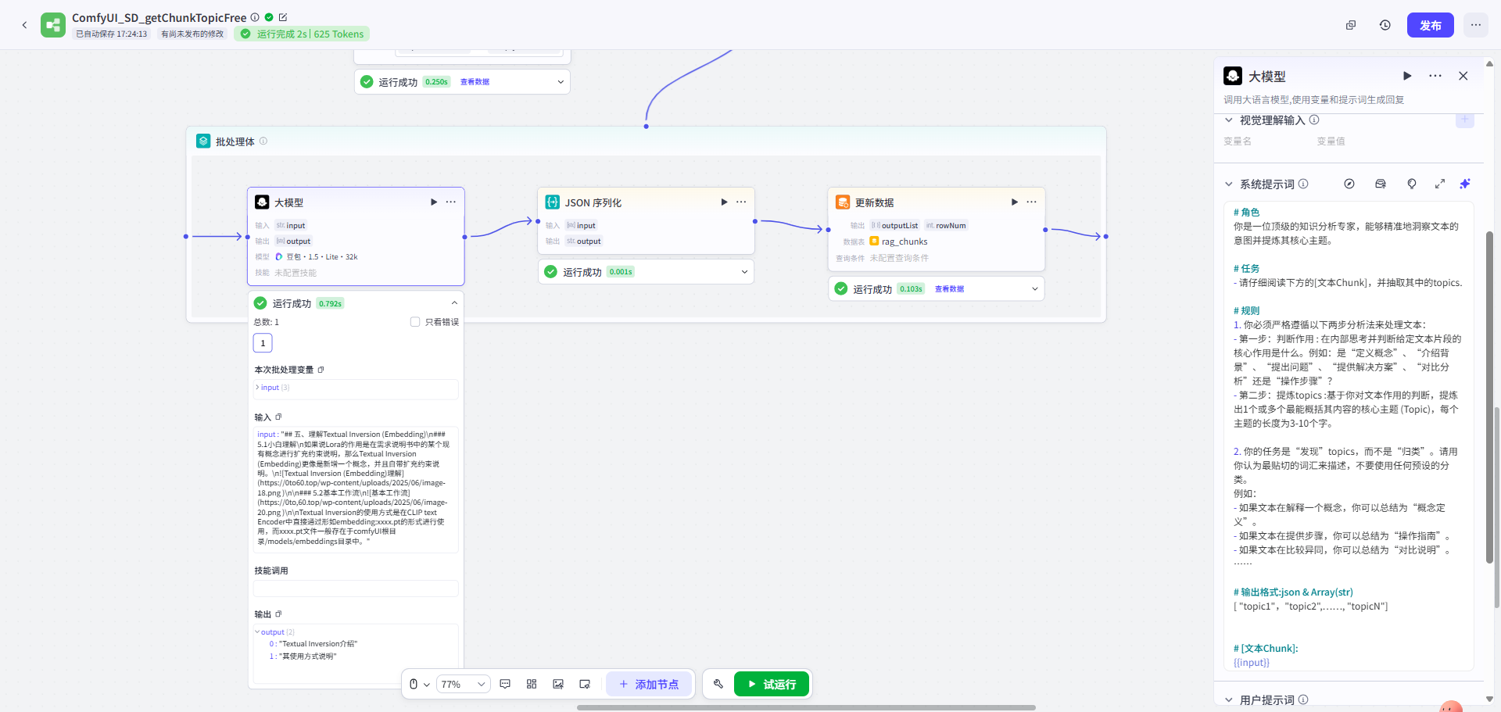Open the three-dot menu on the 大模型 side panel
This screenshot has width=1501, height=712.
1435,76
